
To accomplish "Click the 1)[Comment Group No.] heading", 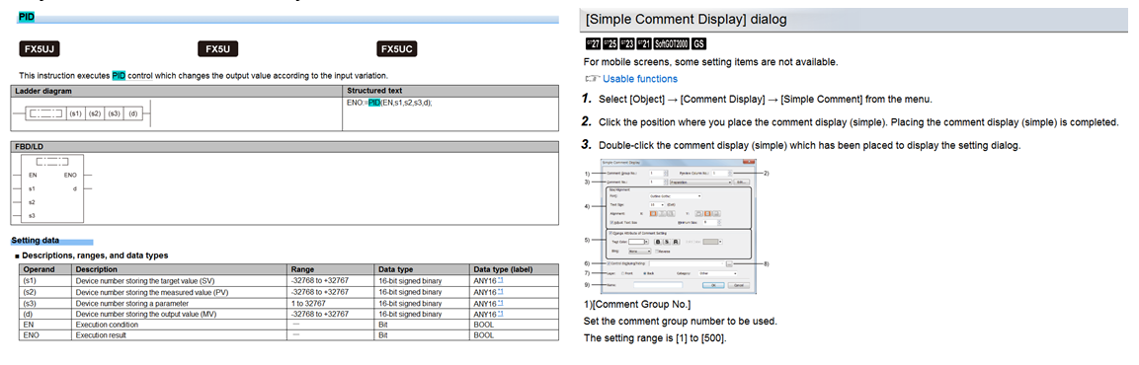I will click(x=637, y=303).
